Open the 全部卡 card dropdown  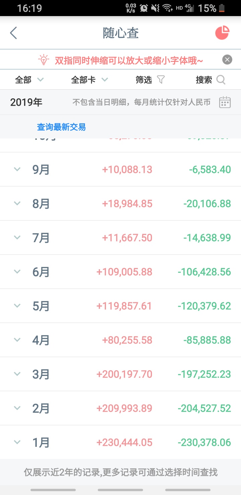[x=90, y=80]
